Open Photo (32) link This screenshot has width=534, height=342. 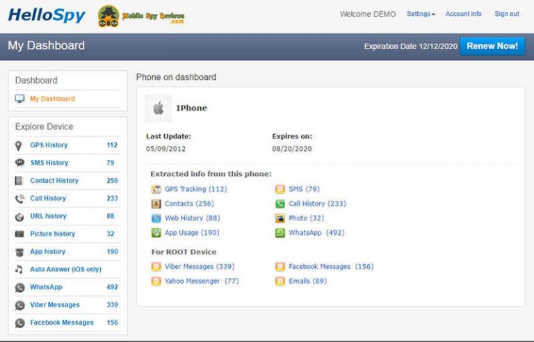tap(307, 218)
